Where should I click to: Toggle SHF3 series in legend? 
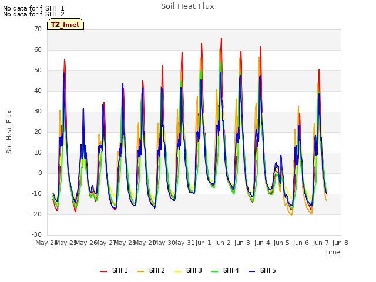click(188, 270)
